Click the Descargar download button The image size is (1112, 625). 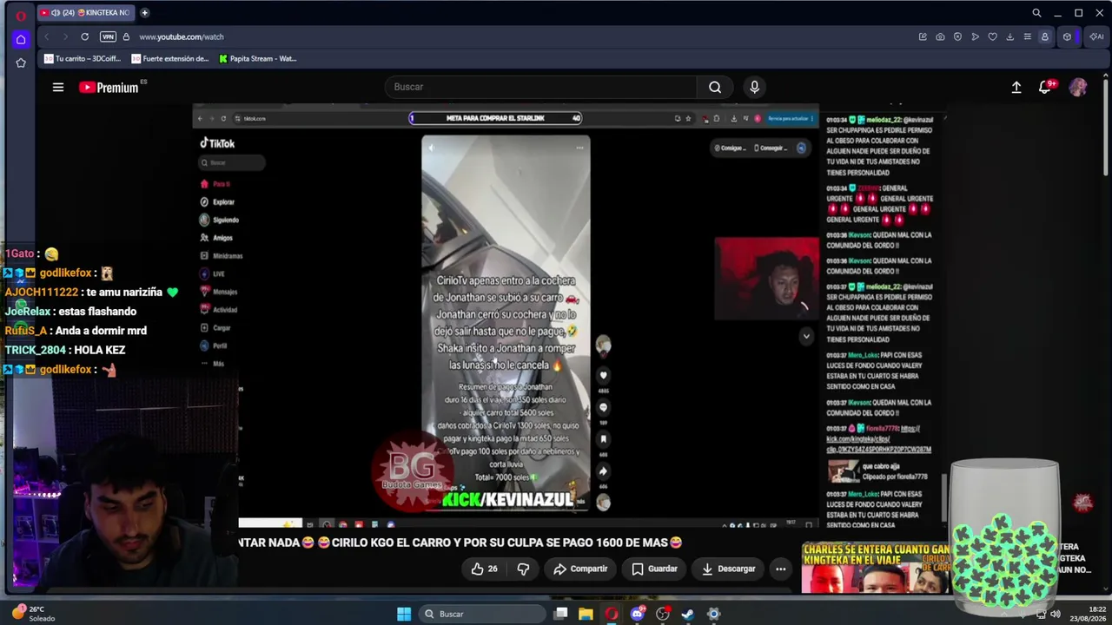pyautogui.click(x=728, y=569)
